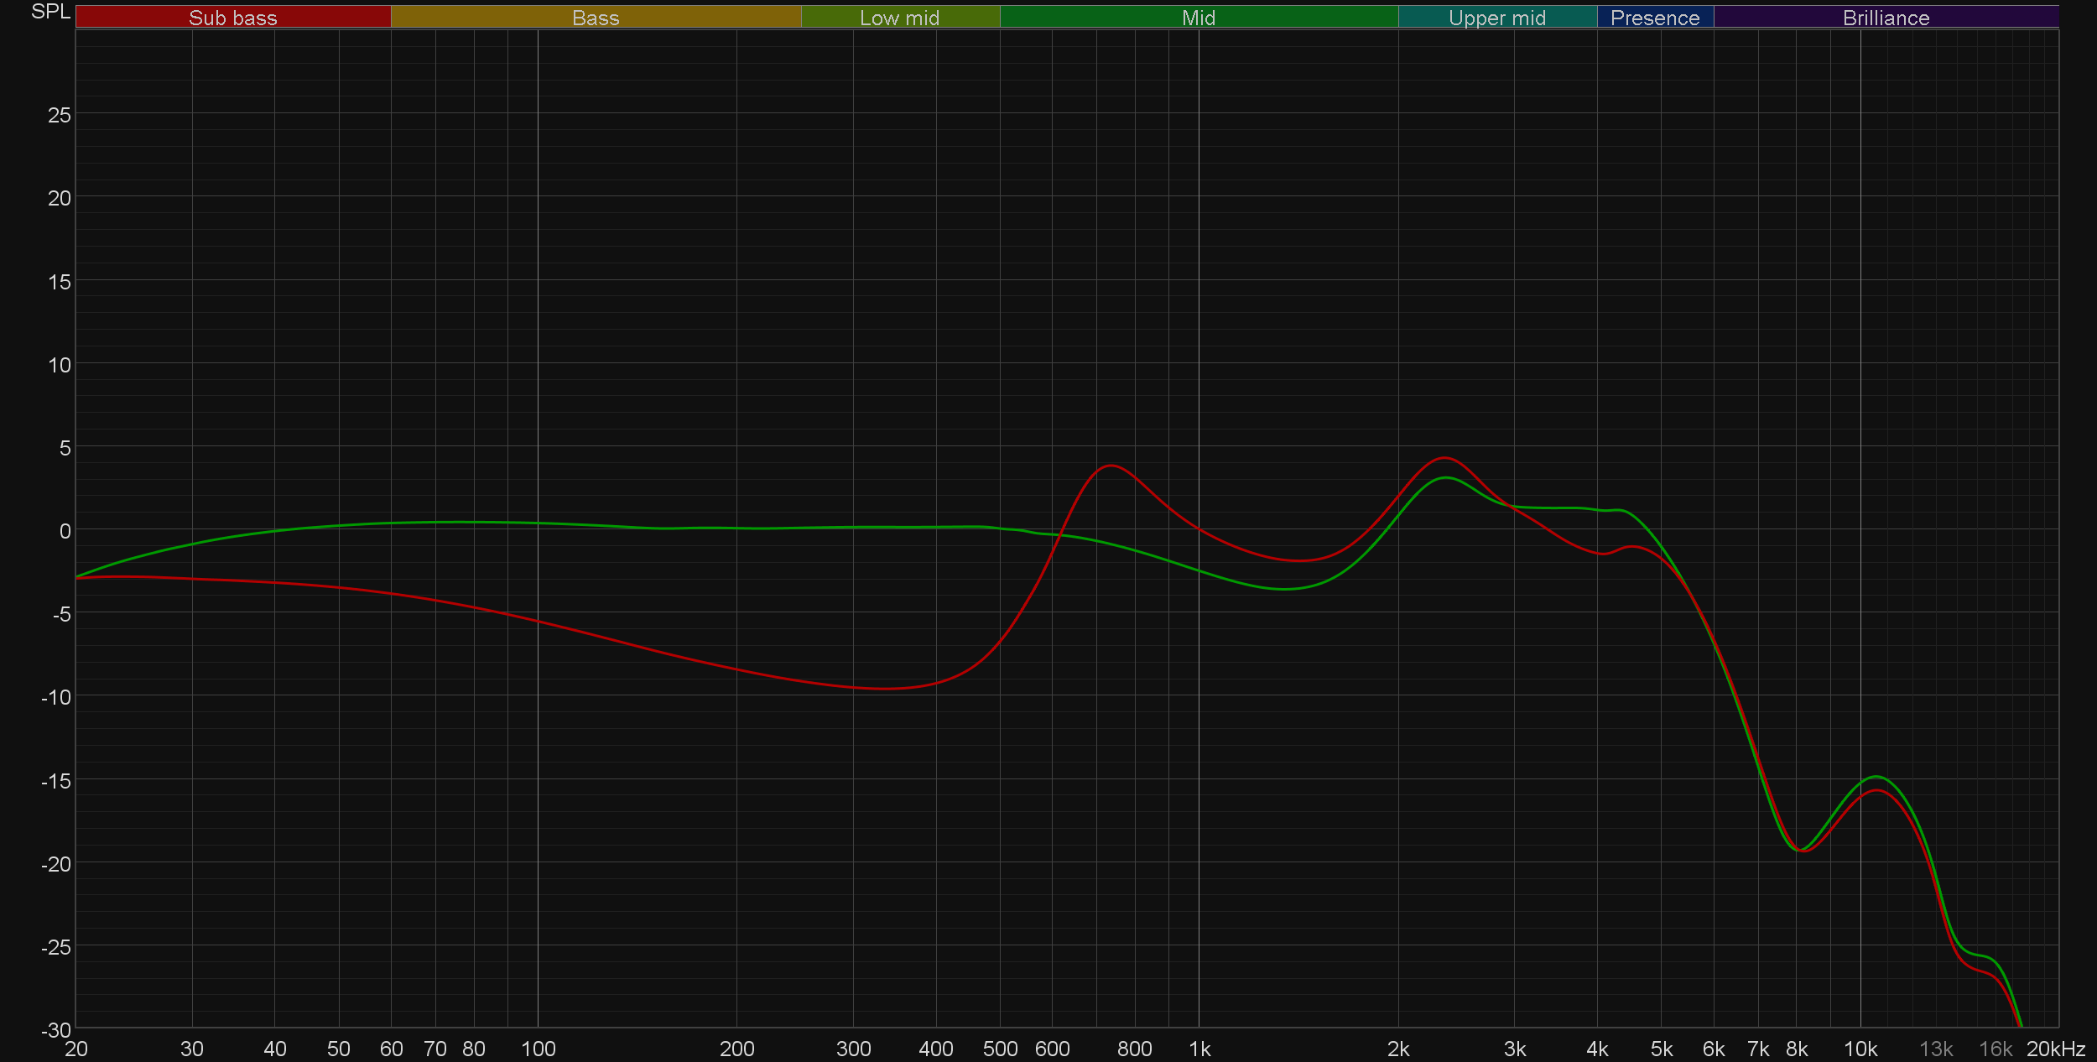Image resolution: width=2097 pixels, height=1062 pixels.
Task: Click red curve's lowest dip near 330 Hz
Action: pos(885,689)
